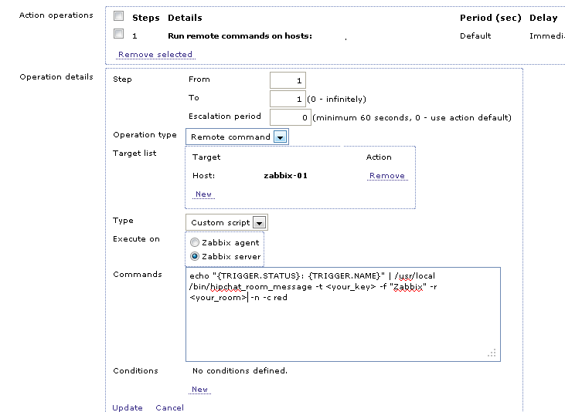Click 'Run remote commands on hosts:' text
Viewport: 565px width, 412px height.
pyautogui.click(x=240, y=36)
